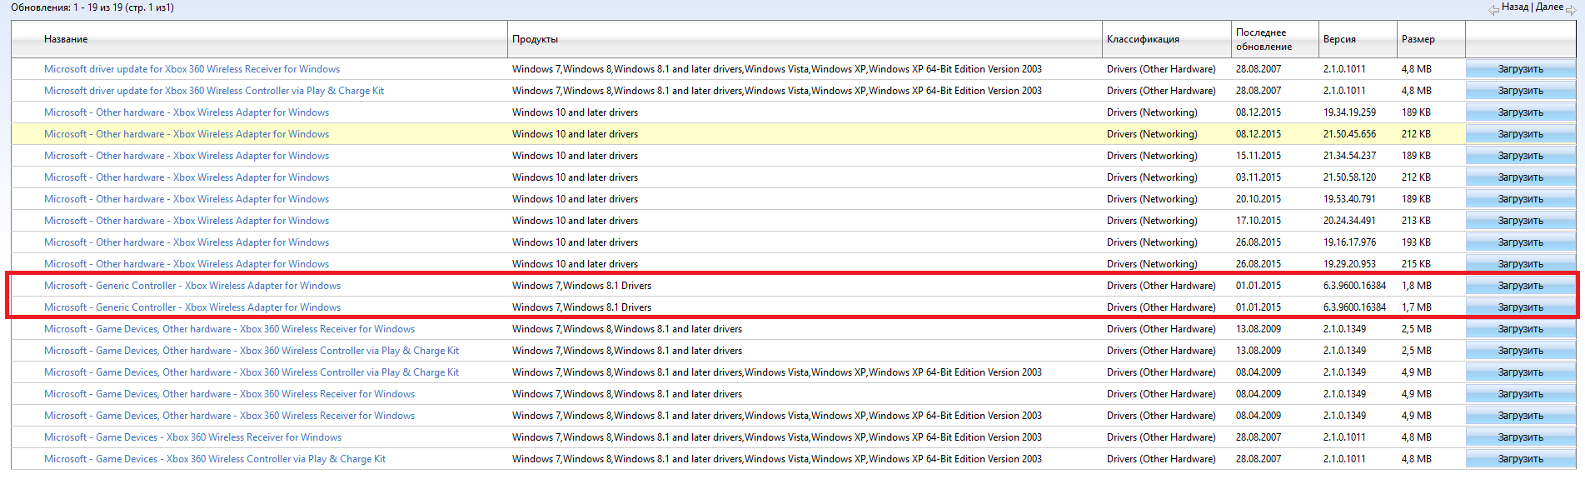This screenshot has height=479, width=1585.
Task: Select the size cell 193 KB
Action: point(1416,242)
